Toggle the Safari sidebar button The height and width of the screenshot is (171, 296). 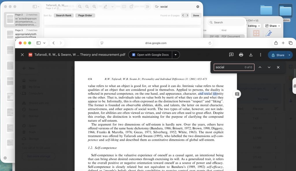(x=38, y=43)
